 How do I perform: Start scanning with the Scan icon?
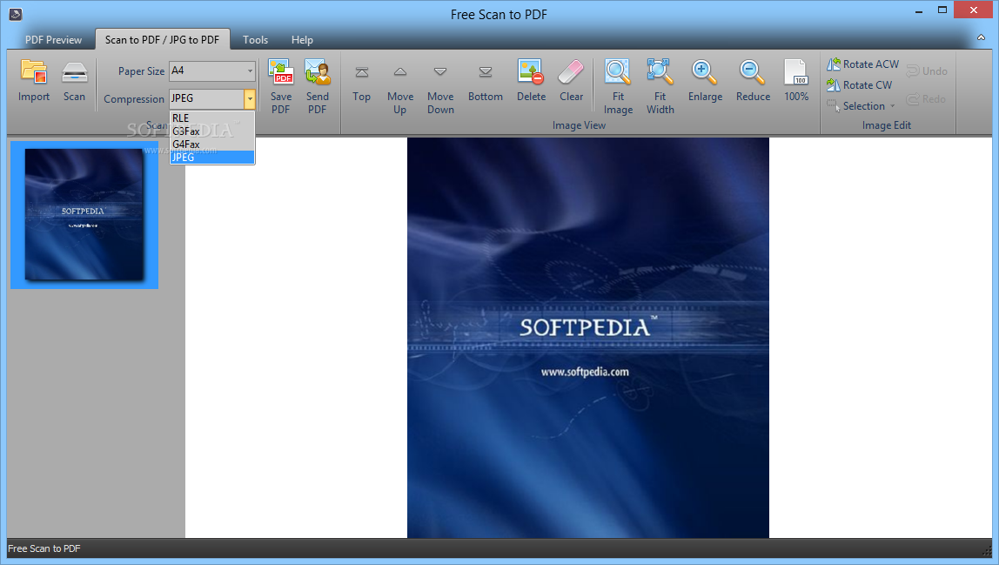point(74,73)
